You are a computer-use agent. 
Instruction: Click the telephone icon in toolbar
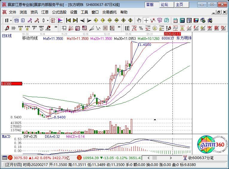coord(16,20)
